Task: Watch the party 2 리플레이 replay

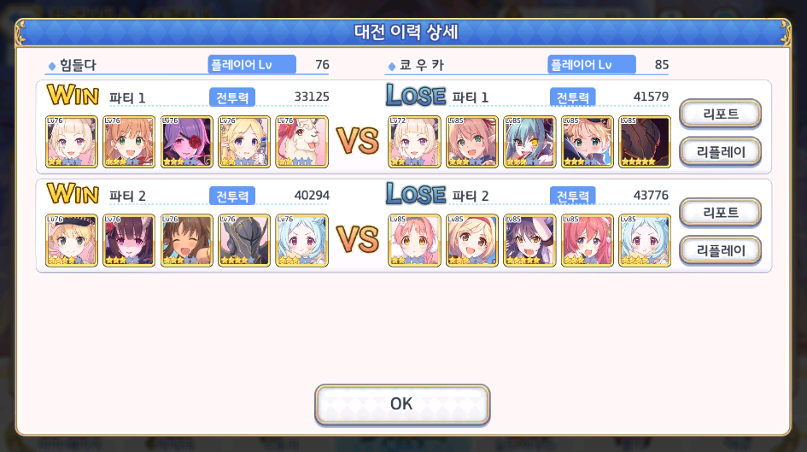Action: pos(720,250)
